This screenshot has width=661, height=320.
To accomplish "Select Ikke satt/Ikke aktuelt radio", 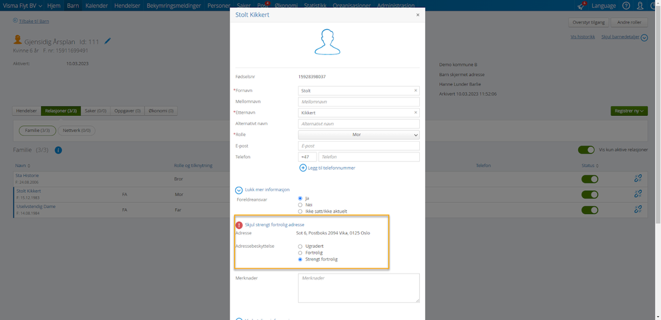I will (300, 211).
